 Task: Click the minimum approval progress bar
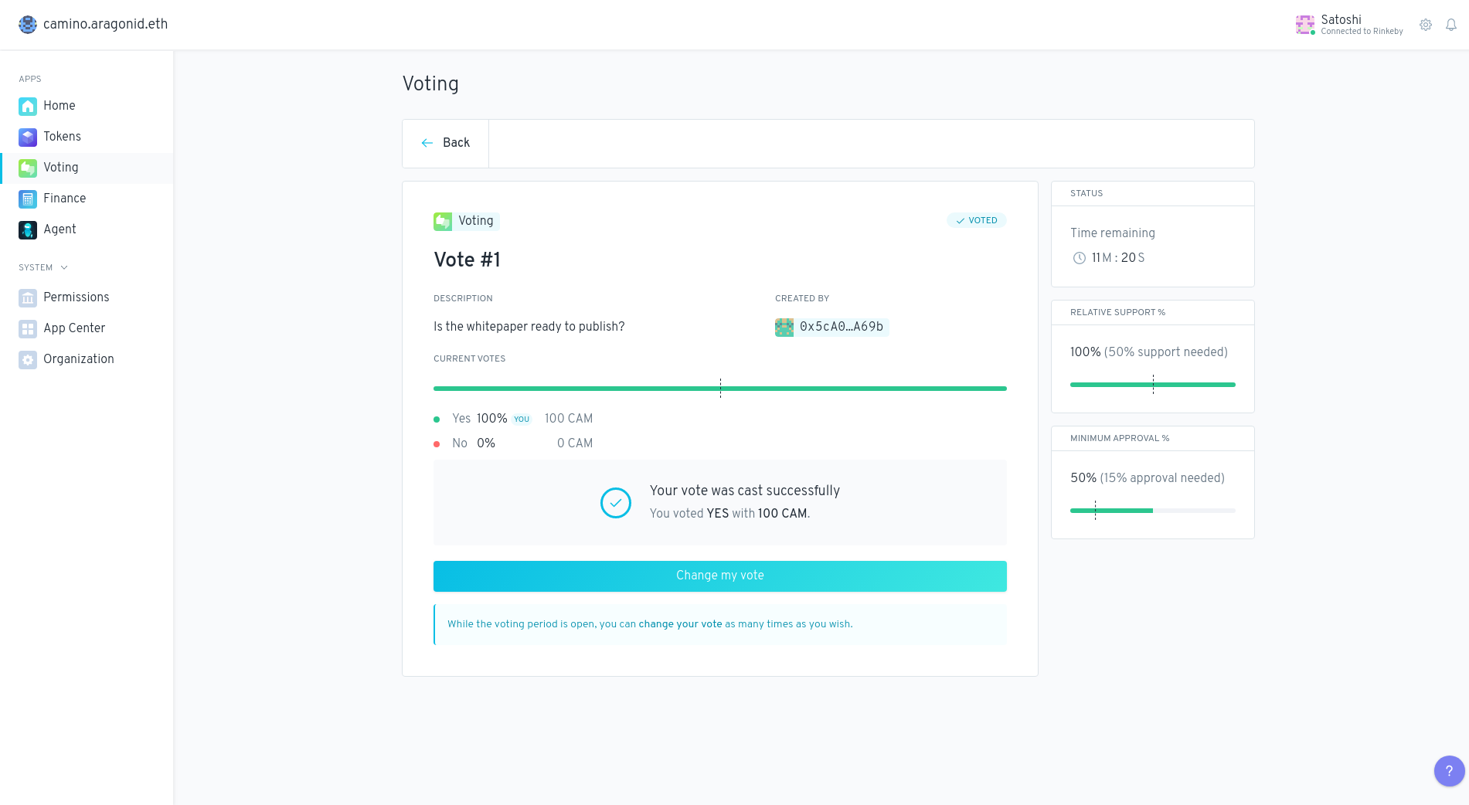pos(1152,511)
